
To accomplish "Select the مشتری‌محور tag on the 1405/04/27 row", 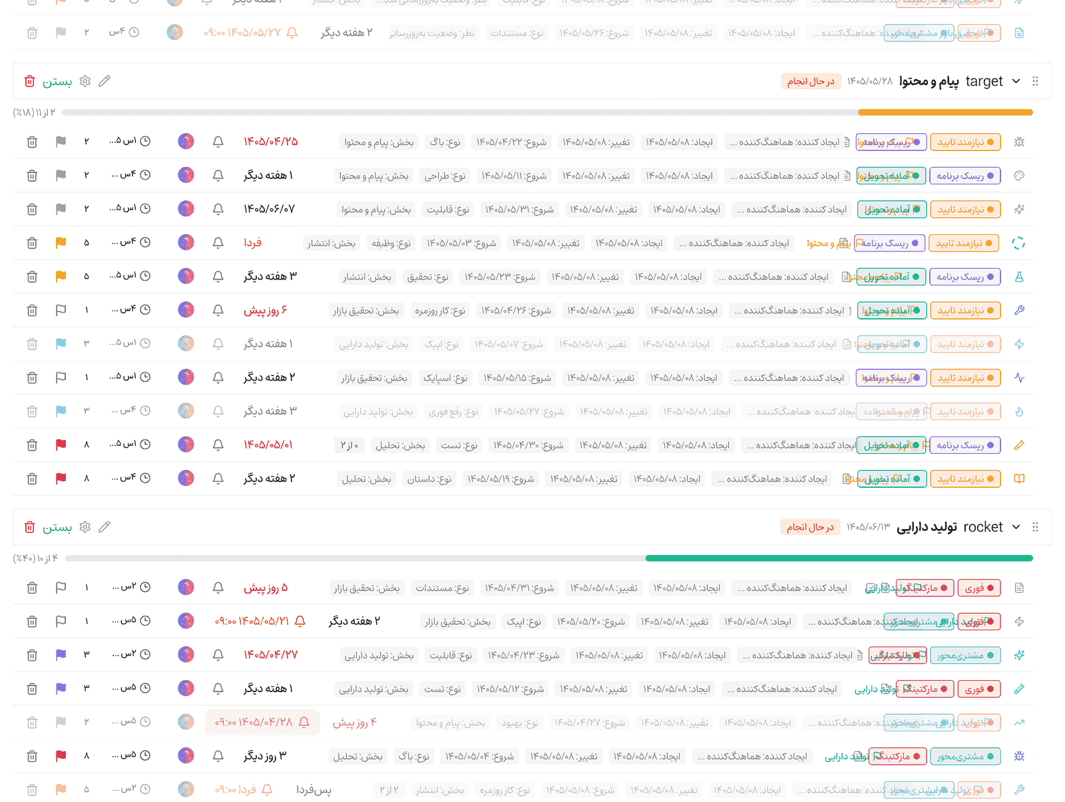I will pyautogui.click(x=965, y=656).
